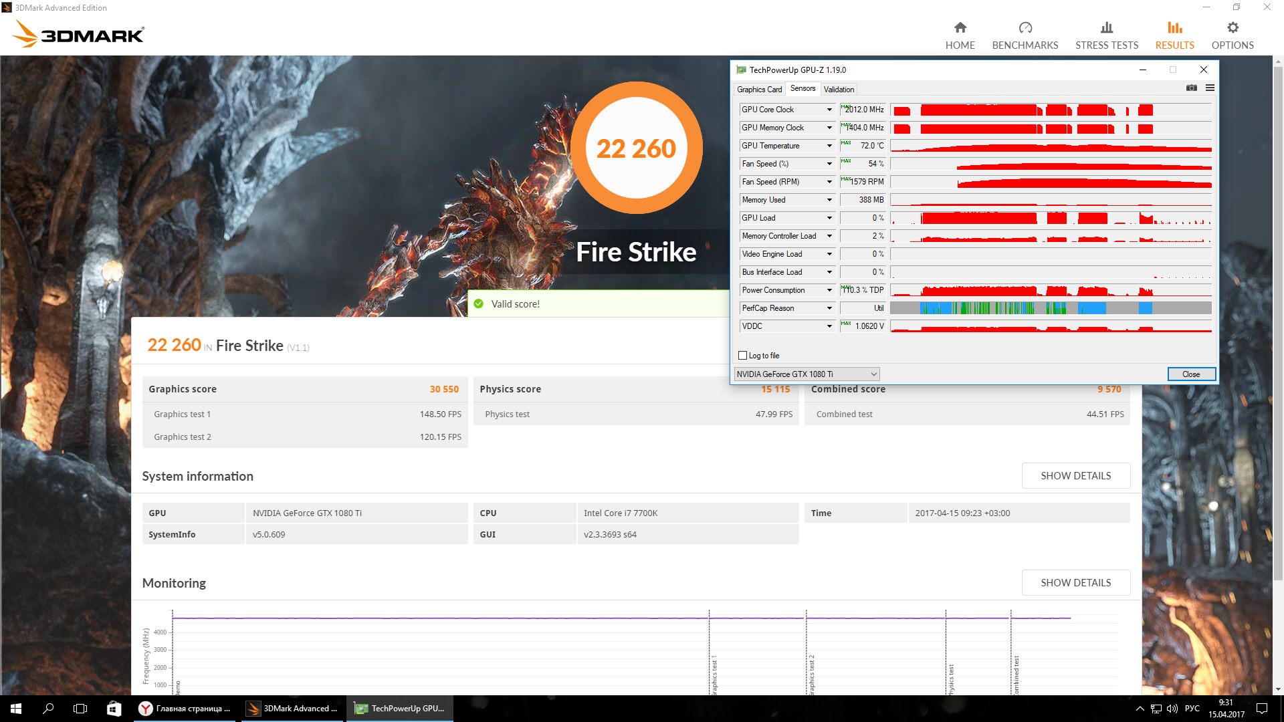1284x722 pixels.
Task: Click Task View taskbar icon
Action: [x=80, y=709]
